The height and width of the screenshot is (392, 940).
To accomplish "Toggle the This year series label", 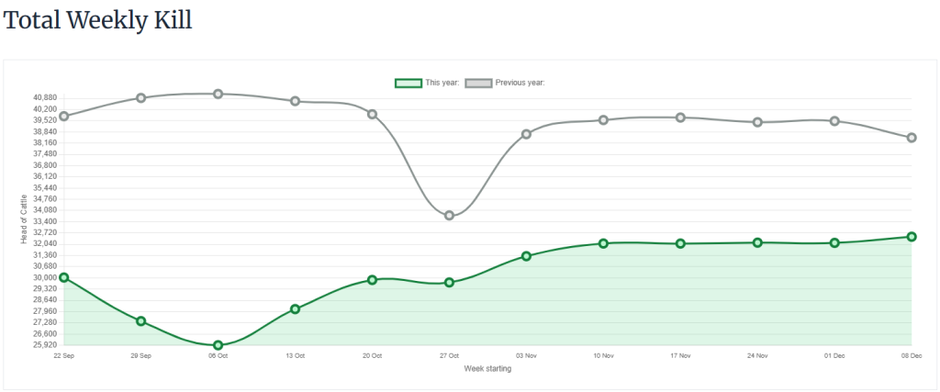I will pos(442,83).
